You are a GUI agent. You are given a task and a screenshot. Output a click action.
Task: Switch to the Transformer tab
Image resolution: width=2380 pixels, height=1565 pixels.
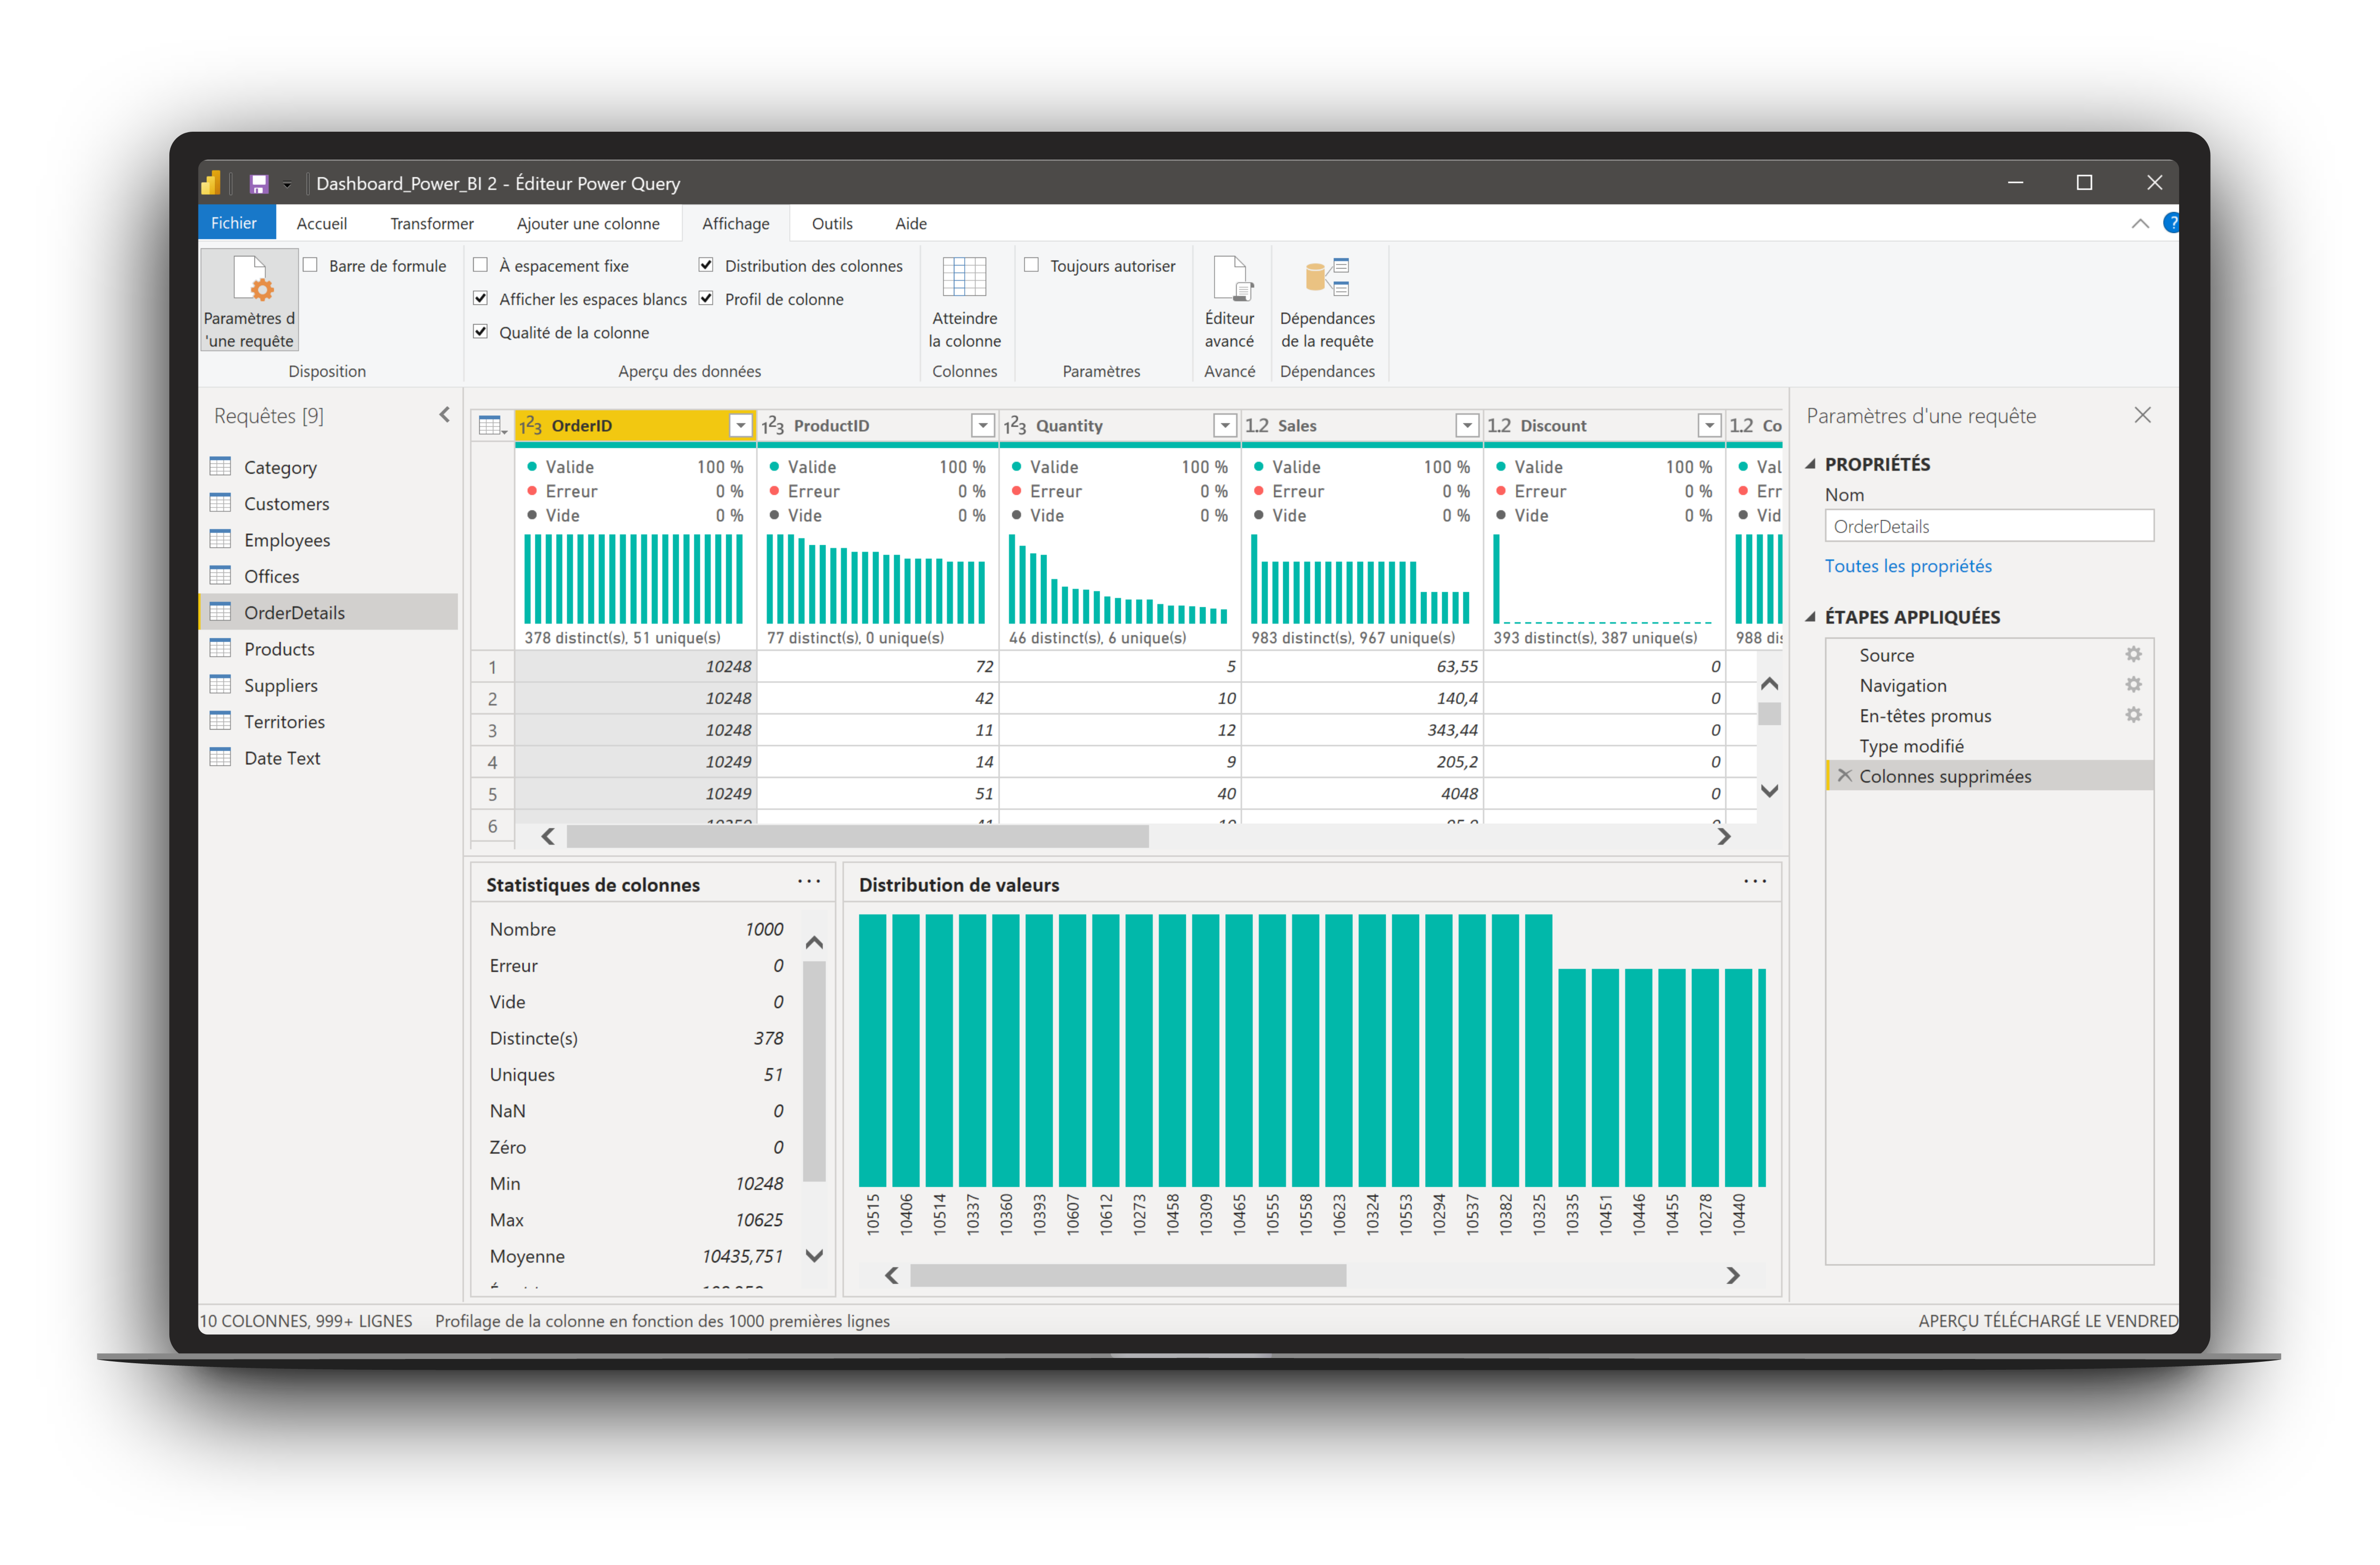pos(432,223)
